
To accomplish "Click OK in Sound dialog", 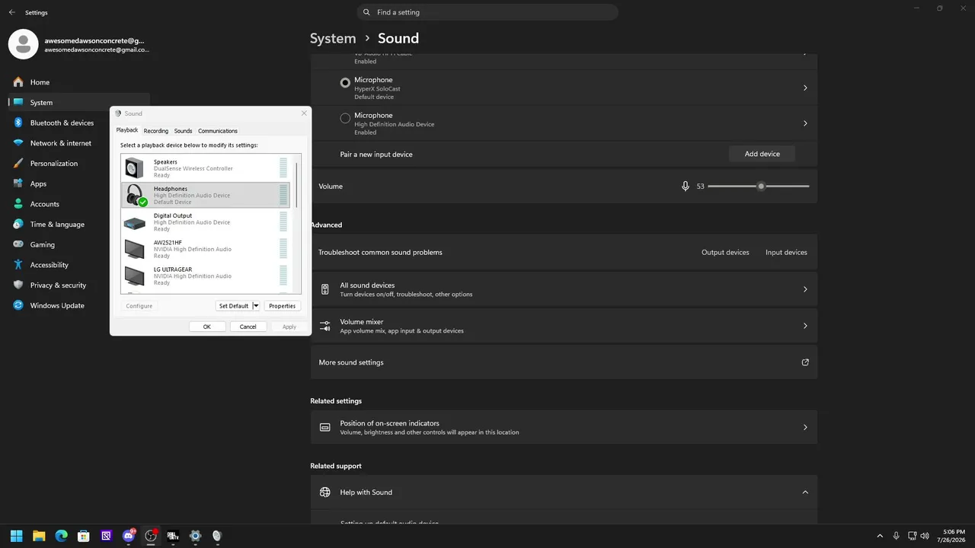I will click(x=207, y=327).
